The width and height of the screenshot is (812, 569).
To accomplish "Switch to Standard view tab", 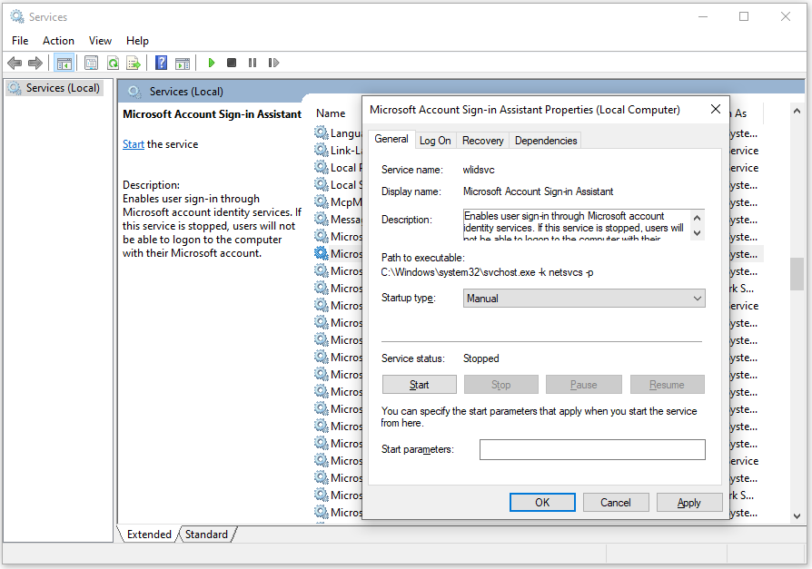I will pos(206,535).
